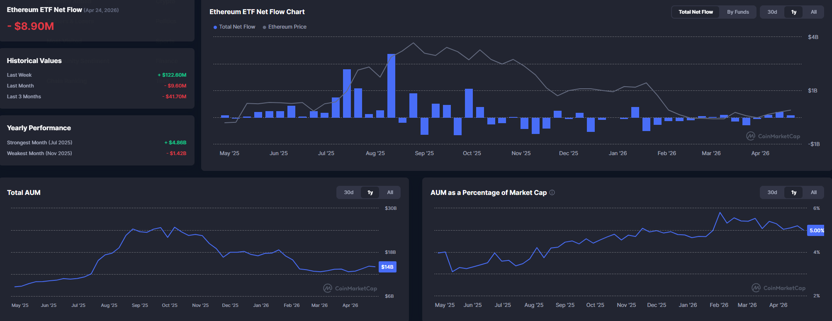Select 1y range on Net Flow chart

(x=793, y=12)
